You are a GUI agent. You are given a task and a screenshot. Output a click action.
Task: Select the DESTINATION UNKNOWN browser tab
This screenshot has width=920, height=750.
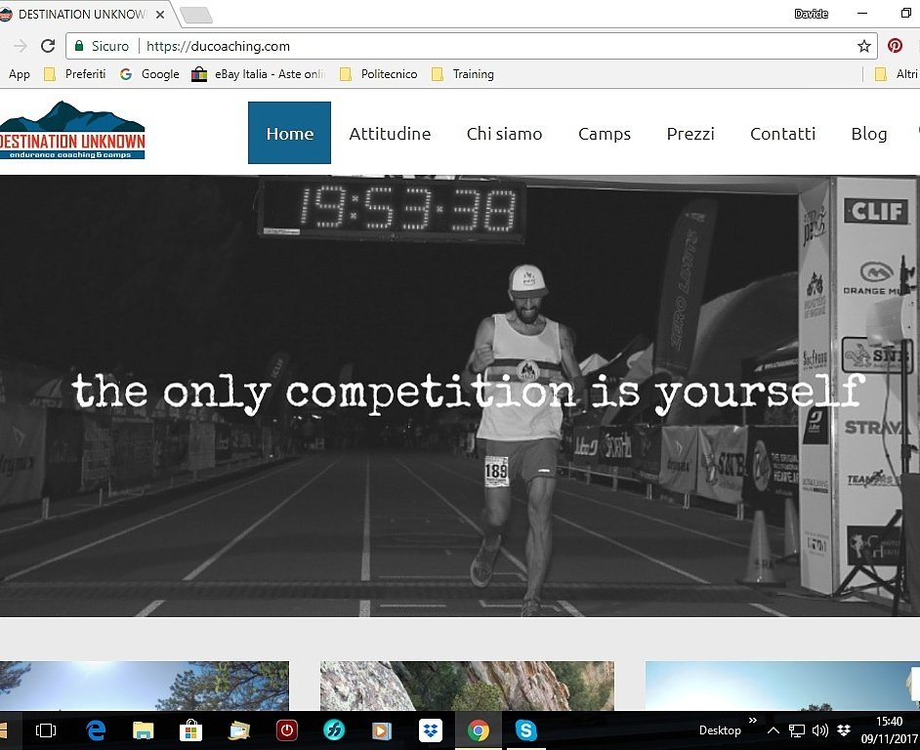click(x=80, y=14)
